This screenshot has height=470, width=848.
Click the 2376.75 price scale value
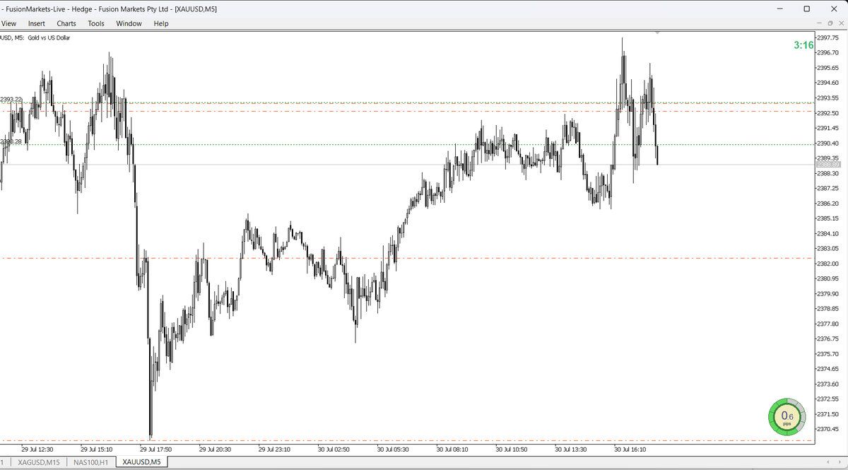coord(828,339)
